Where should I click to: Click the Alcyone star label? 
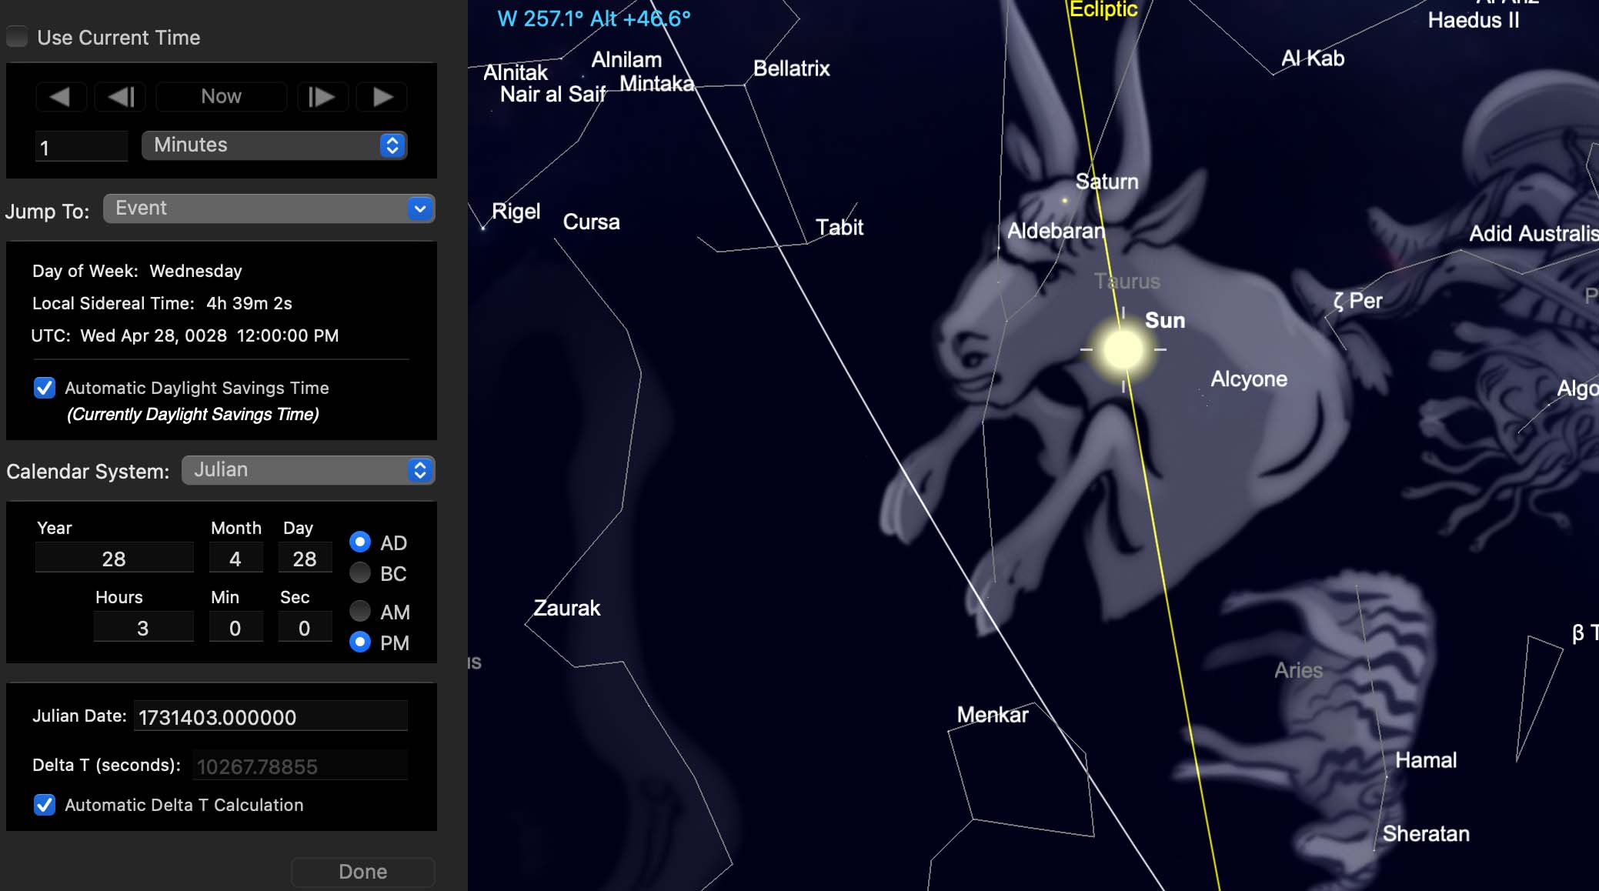point(1249,379)
